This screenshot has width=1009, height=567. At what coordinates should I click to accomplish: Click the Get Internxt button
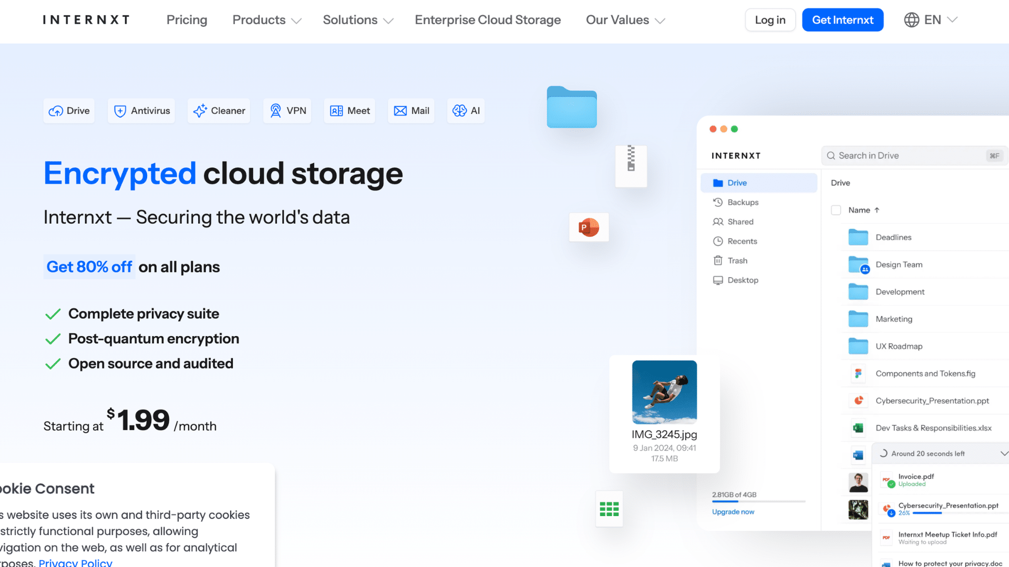[842, 20]
